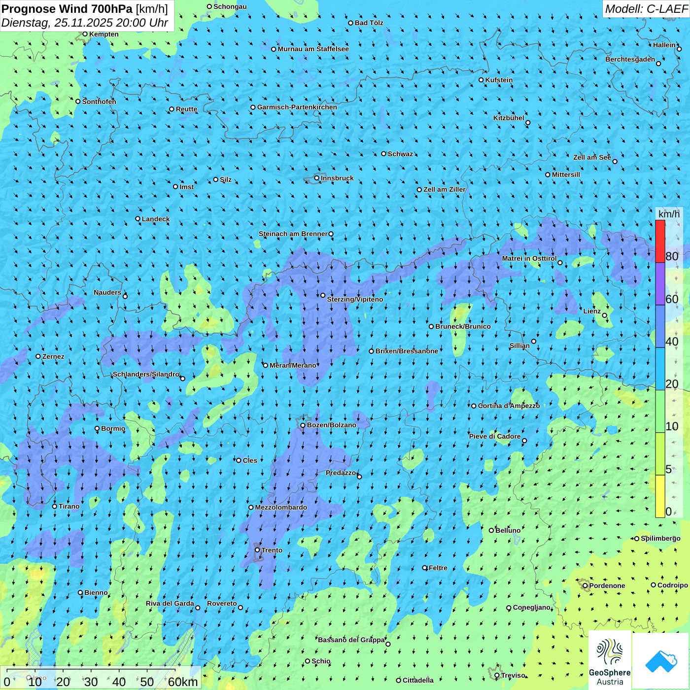Click the 'Cles' label
690x690 pixels.
(250, 460)
